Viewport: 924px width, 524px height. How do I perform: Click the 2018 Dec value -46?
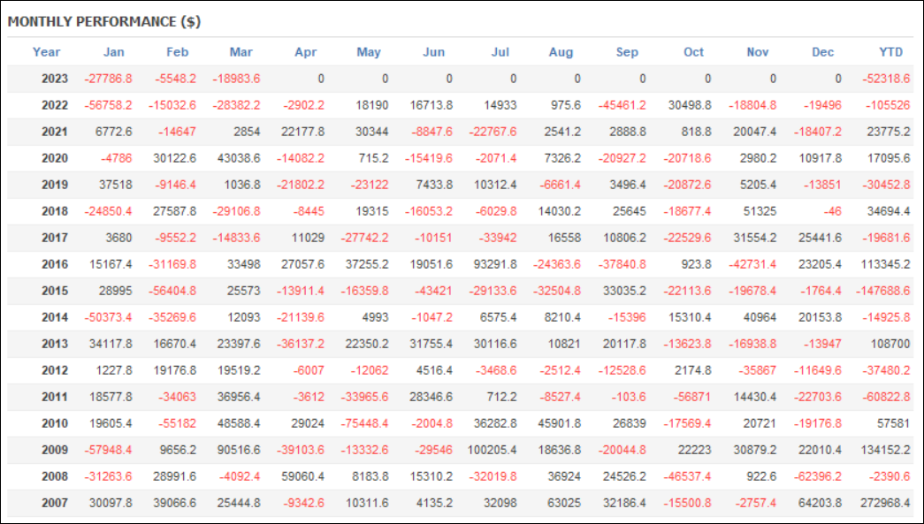pos(832,211)
